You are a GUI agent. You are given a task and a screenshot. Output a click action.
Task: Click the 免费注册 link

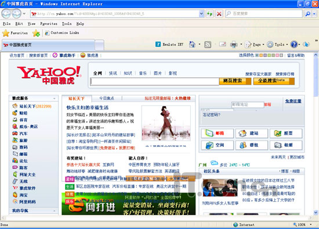click(293, 101)
